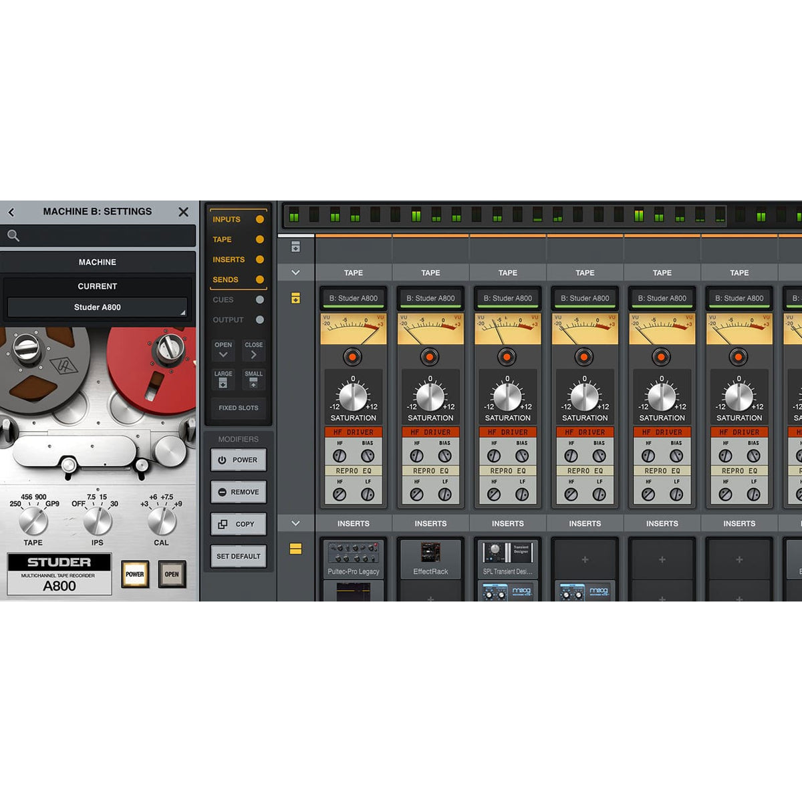Click yellow icon beside tape machine row
The height and width of the screenshot is (802, 802).
click(295, 298)
